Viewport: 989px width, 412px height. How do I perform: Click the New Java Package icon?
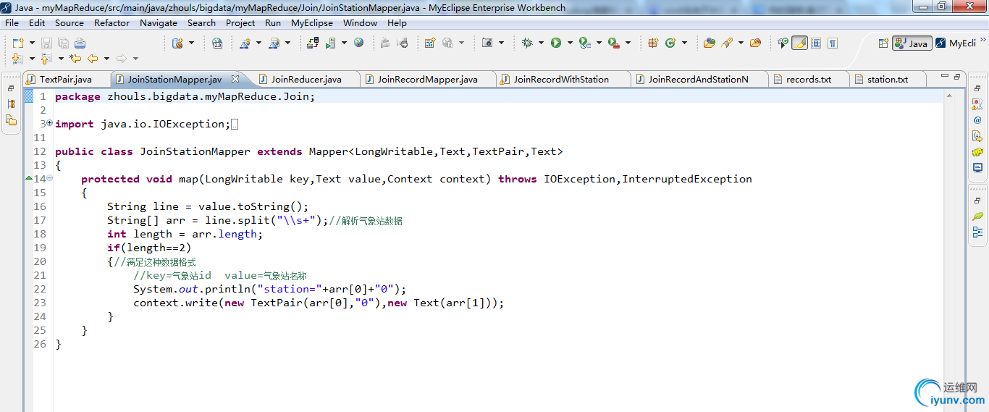click(653, 43)
